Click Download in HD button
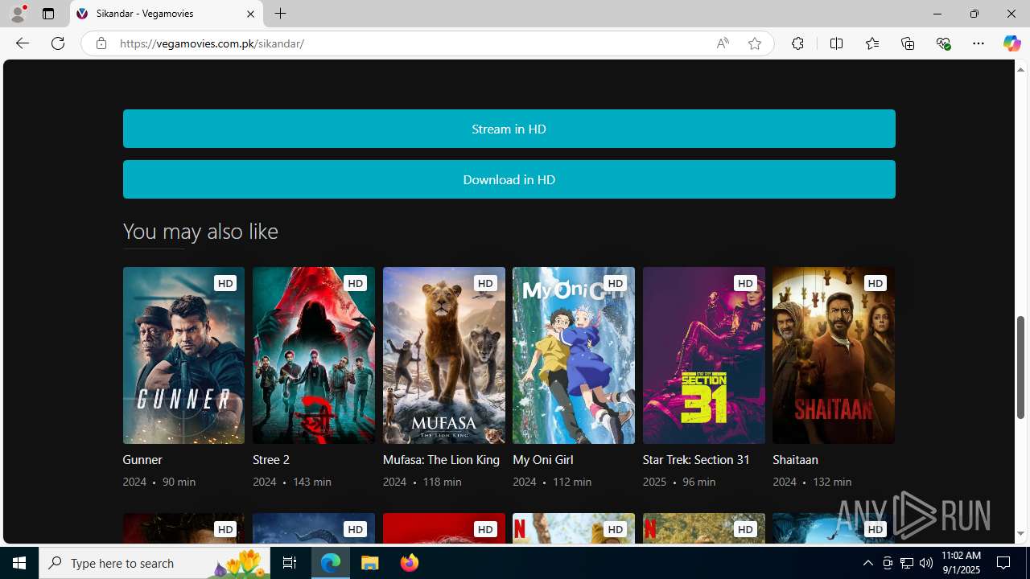This screenshot has height=579, width=1030. [509, 179]
